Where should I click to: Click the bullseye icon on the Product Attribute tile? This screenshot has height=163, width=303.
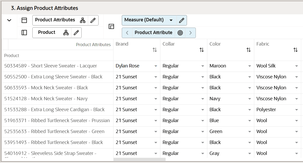[x=180, y=33]
